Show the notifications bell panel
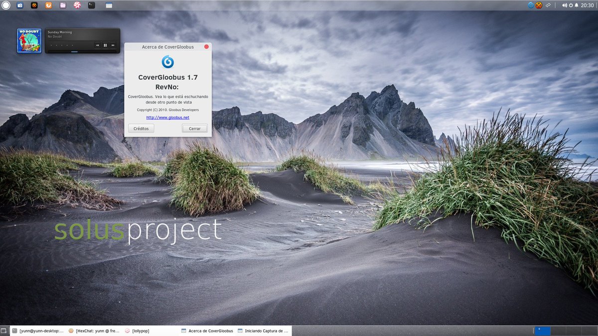This screenshot has height=336, width=598. point(577,5)
